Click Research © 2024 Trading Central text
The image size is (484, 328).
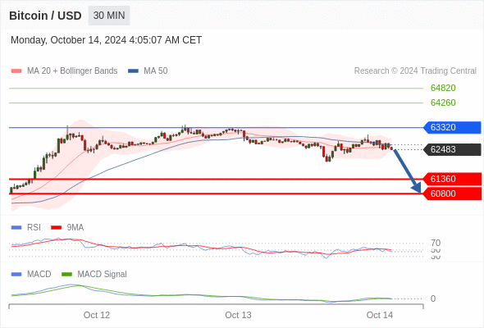coord(415,71)
